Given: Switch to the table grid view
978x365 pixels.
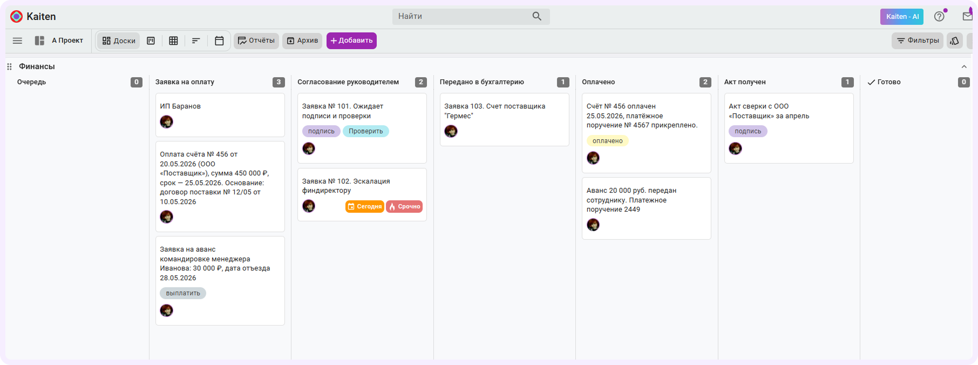Looking at the screenshot, I should click(173, 40).
